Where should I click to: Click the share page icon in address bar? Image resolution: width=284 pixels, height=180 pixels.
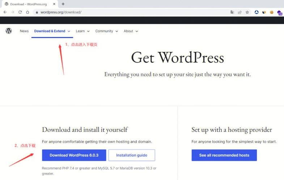point(240,12)
